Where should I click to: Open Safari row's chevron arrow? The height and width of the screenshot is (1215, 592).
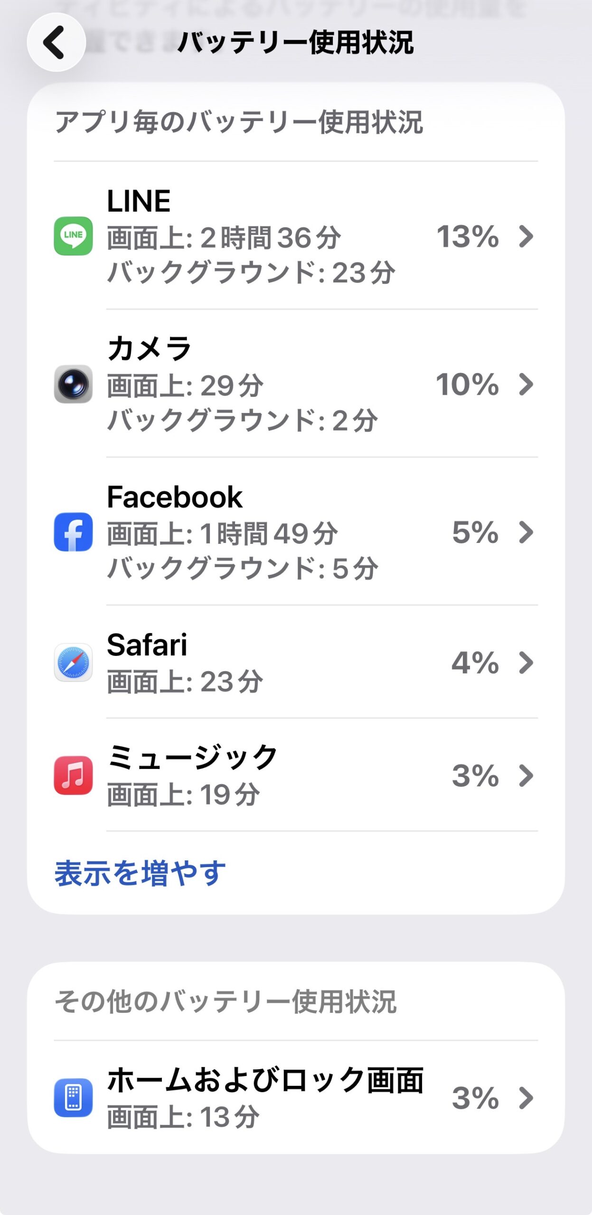click(526, 663)
